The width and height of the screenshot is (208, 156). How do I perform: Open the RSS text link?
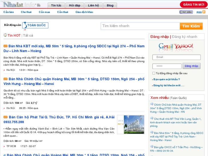pyautogui.click(x=199, y=12)
